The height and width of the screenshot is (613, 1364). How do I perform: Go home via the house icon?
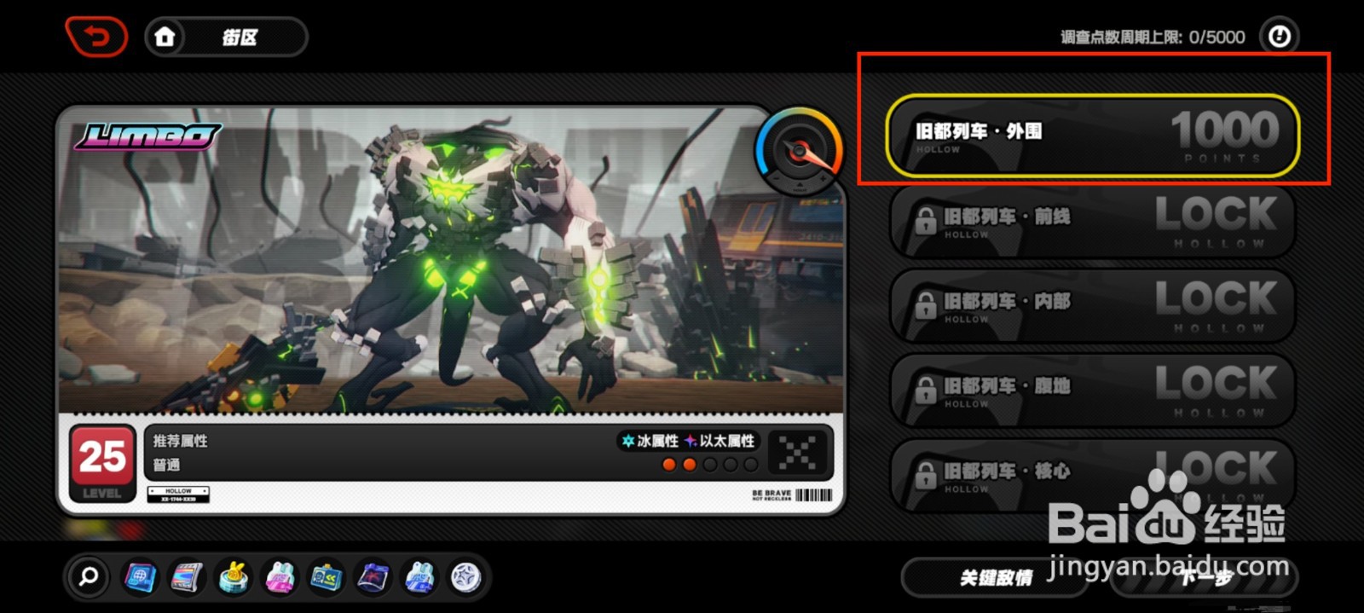(x=165, y=37)
